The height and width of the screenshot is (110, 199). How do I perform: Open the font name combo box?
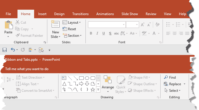tap(107, 25)
